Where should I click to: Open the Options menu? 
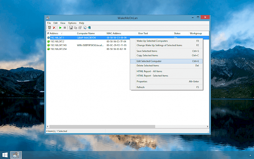click(72, 23)
